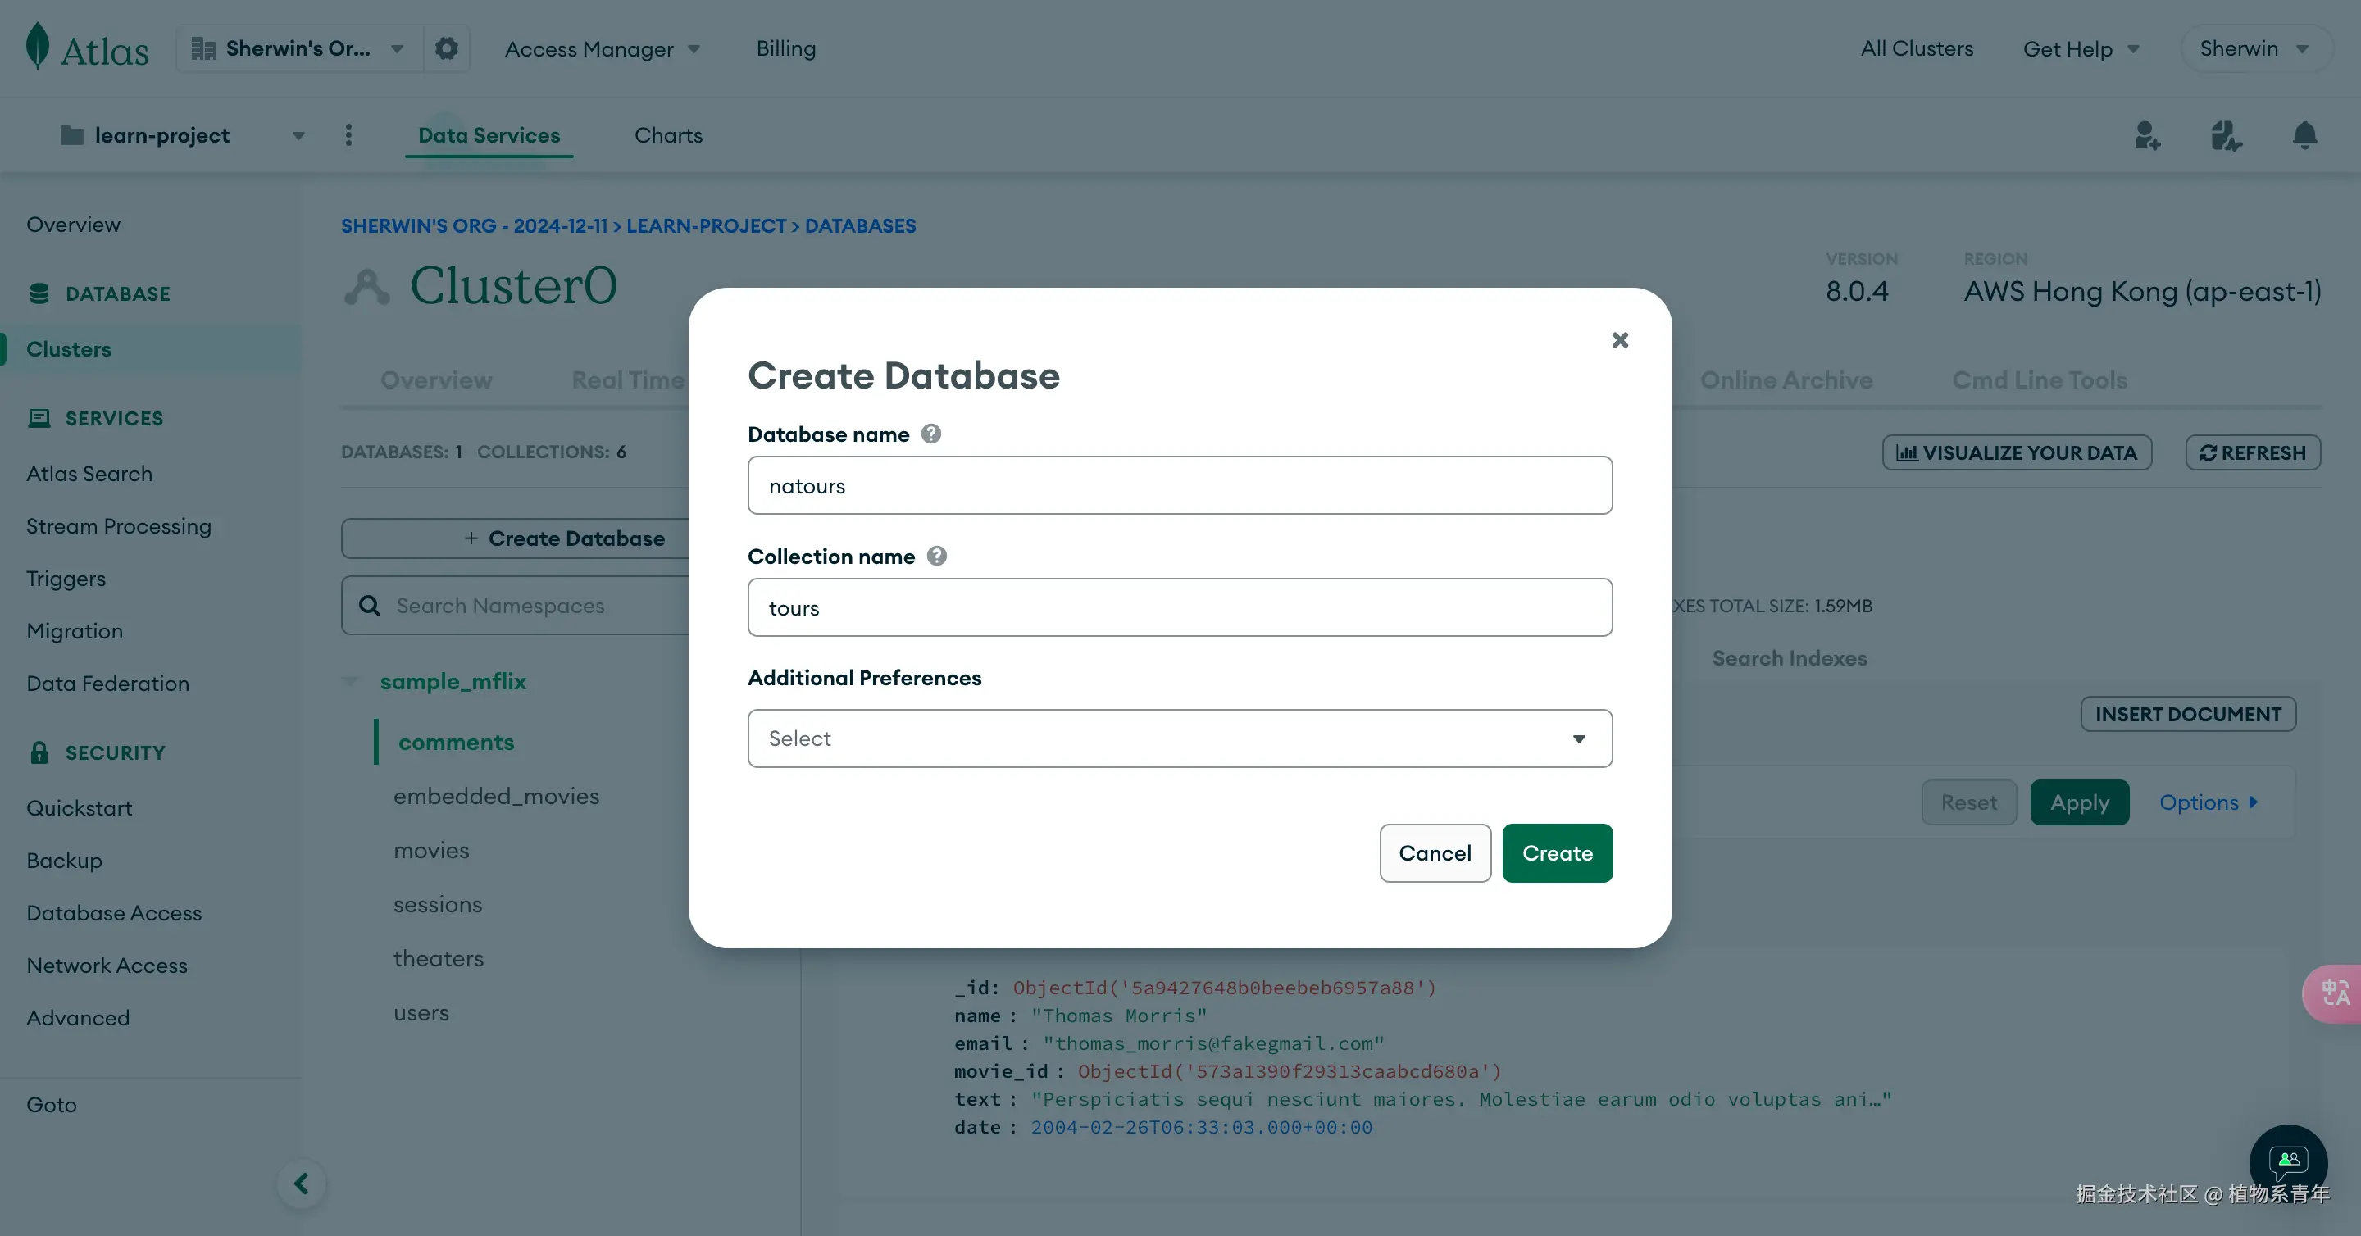The image size is (2361, 1236).
Task: Switch to the Charts tab
Action: [x=668, y=135]
